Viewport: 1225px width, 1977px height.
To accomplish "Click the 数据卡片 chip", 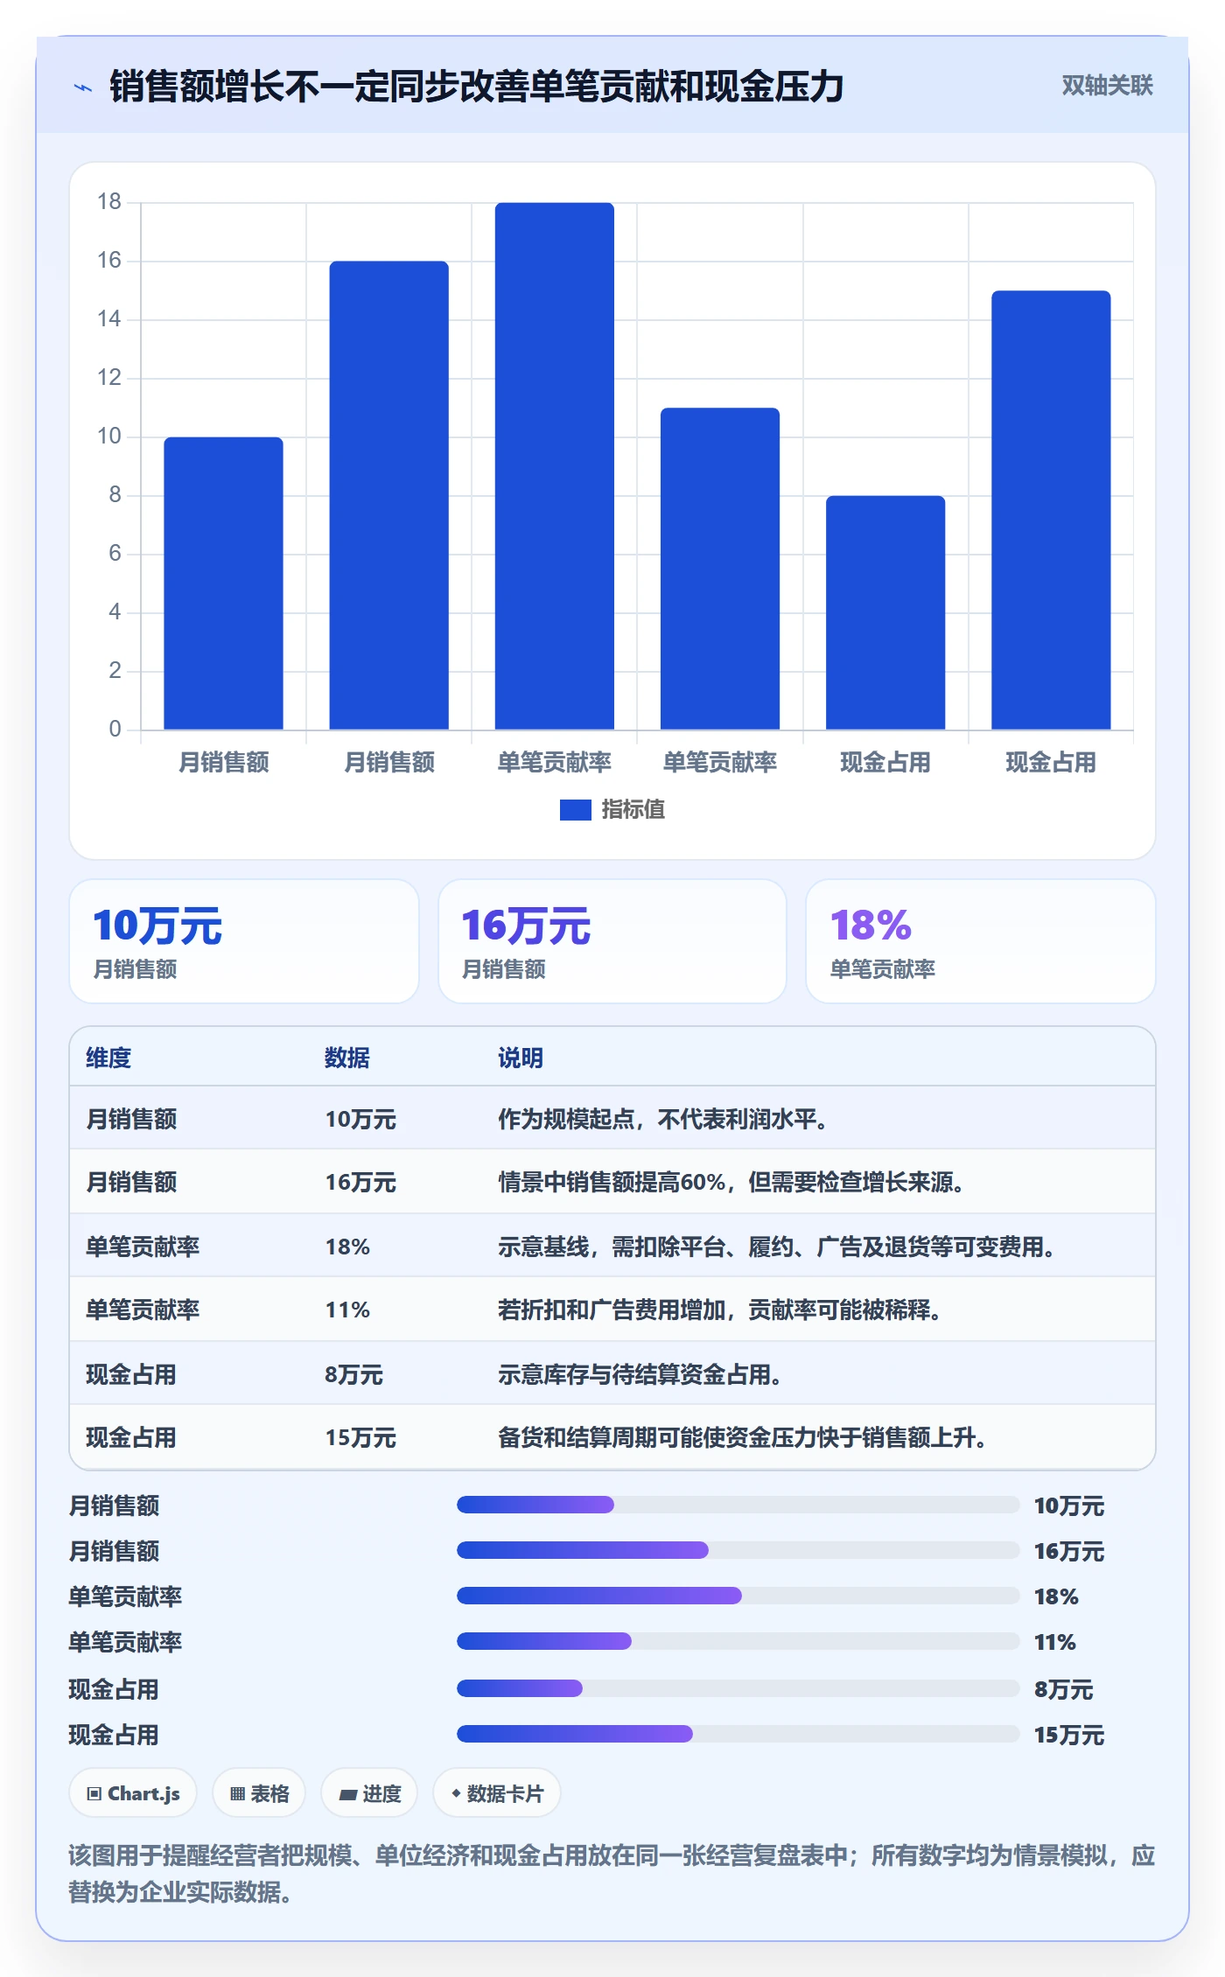I will pos(496,1793).
